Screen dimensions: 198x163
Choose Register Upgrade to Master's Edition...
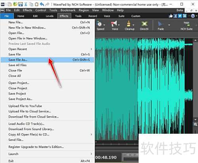pyautogui.click(x=48, y=147)
